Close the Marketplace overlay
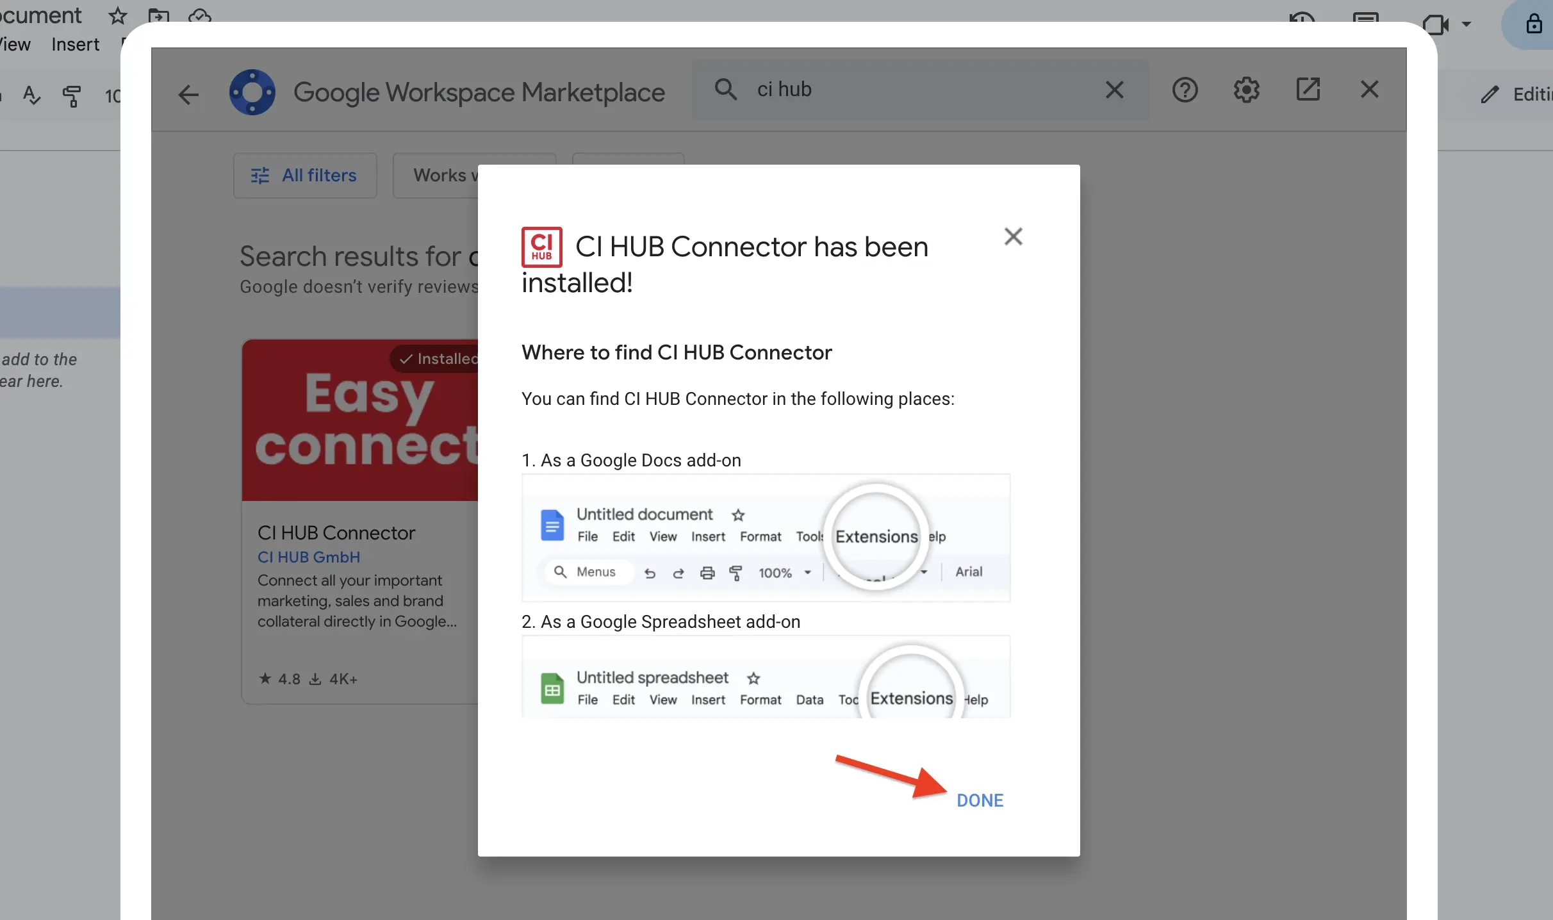 (x=1369, y=90)
